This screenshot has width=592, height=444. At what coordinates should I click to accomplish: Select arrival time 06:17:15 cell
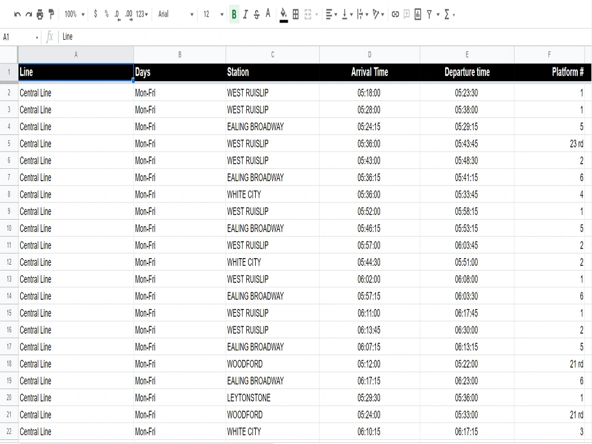(x=369, y=381)
